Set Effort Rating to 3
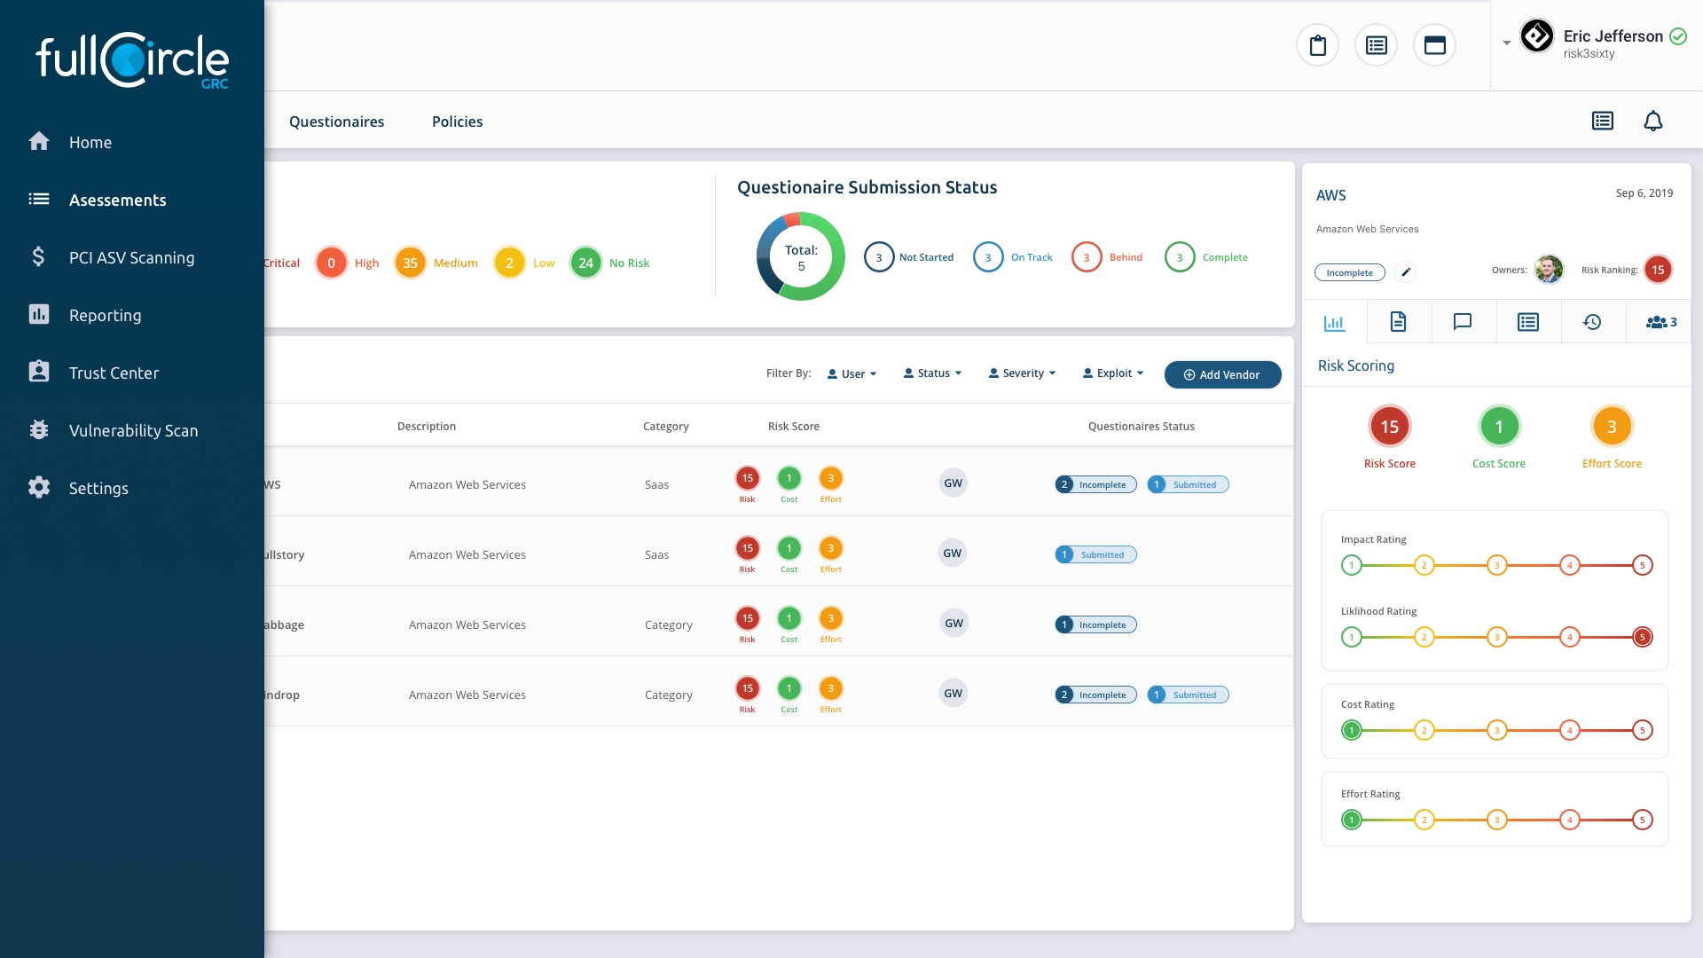 pos(1496,820)
